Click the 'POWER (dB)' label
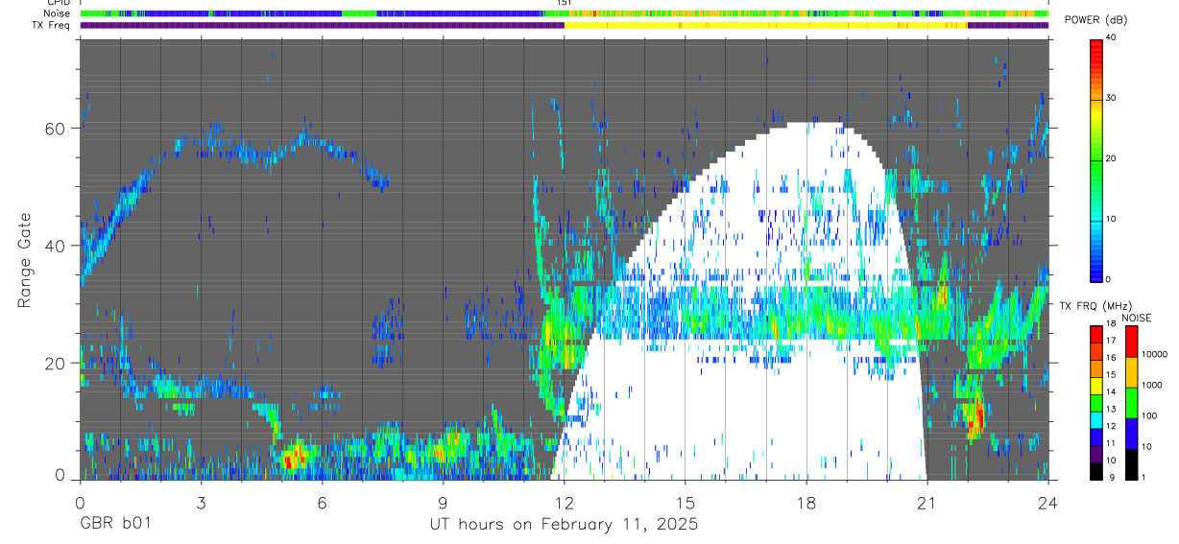Viewport: 1179px width, 544px height. (1096, 20)
